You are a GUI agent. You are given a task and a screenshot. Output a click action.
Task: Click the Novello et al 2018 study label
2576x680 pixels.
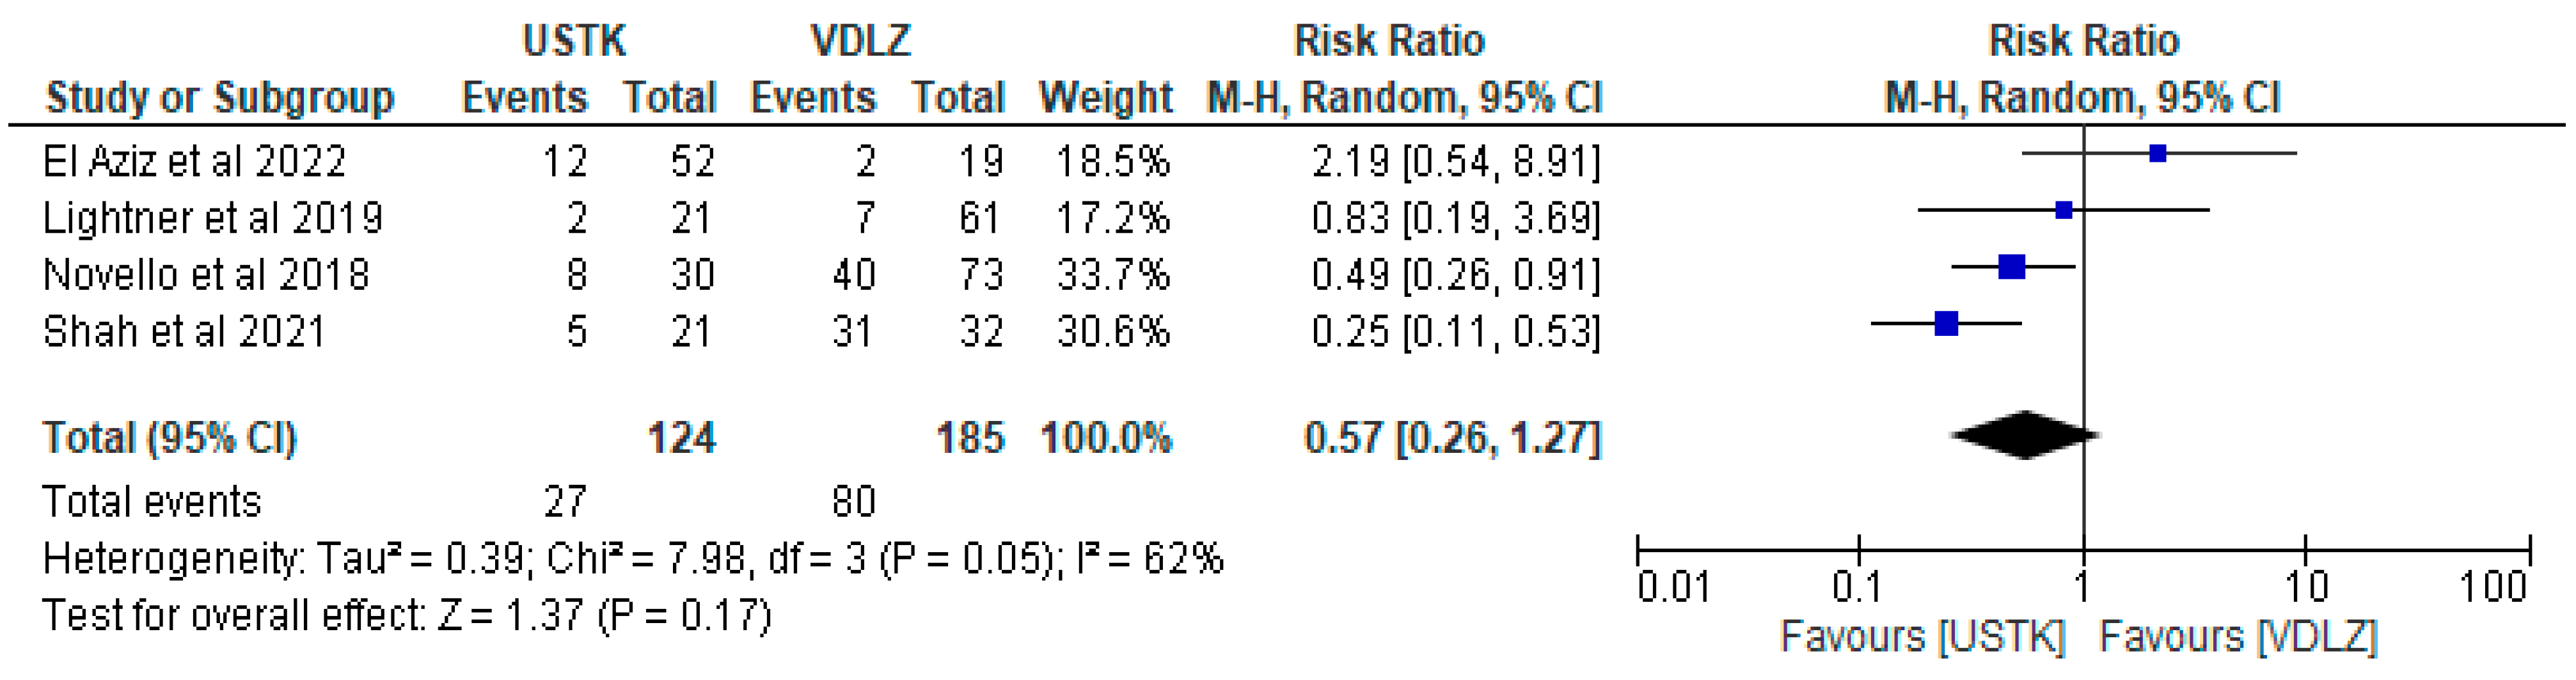206,275
